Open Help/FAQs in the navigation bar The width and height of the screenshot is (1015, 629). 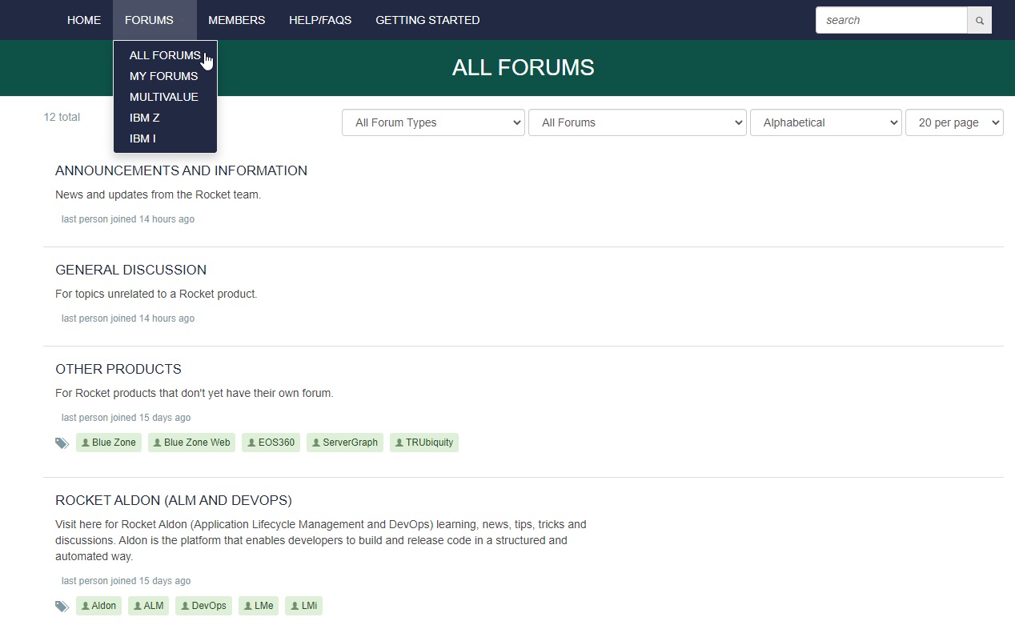coord(320,20)
